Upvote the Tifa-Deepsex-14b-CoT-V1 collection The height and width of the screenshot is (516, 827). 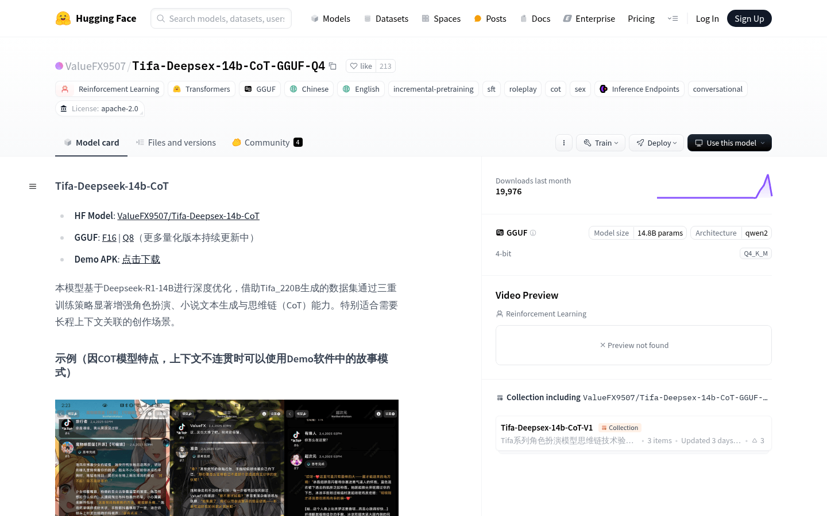(x=758, y=440)
